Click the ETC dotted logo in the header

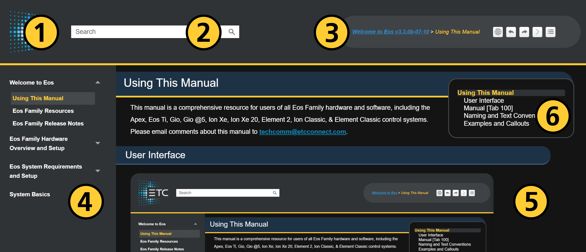[17, 32]
